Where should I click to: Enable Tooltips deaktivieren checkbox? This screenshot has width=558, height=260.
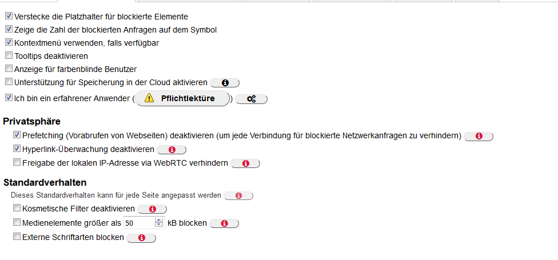tap(9, 56)
